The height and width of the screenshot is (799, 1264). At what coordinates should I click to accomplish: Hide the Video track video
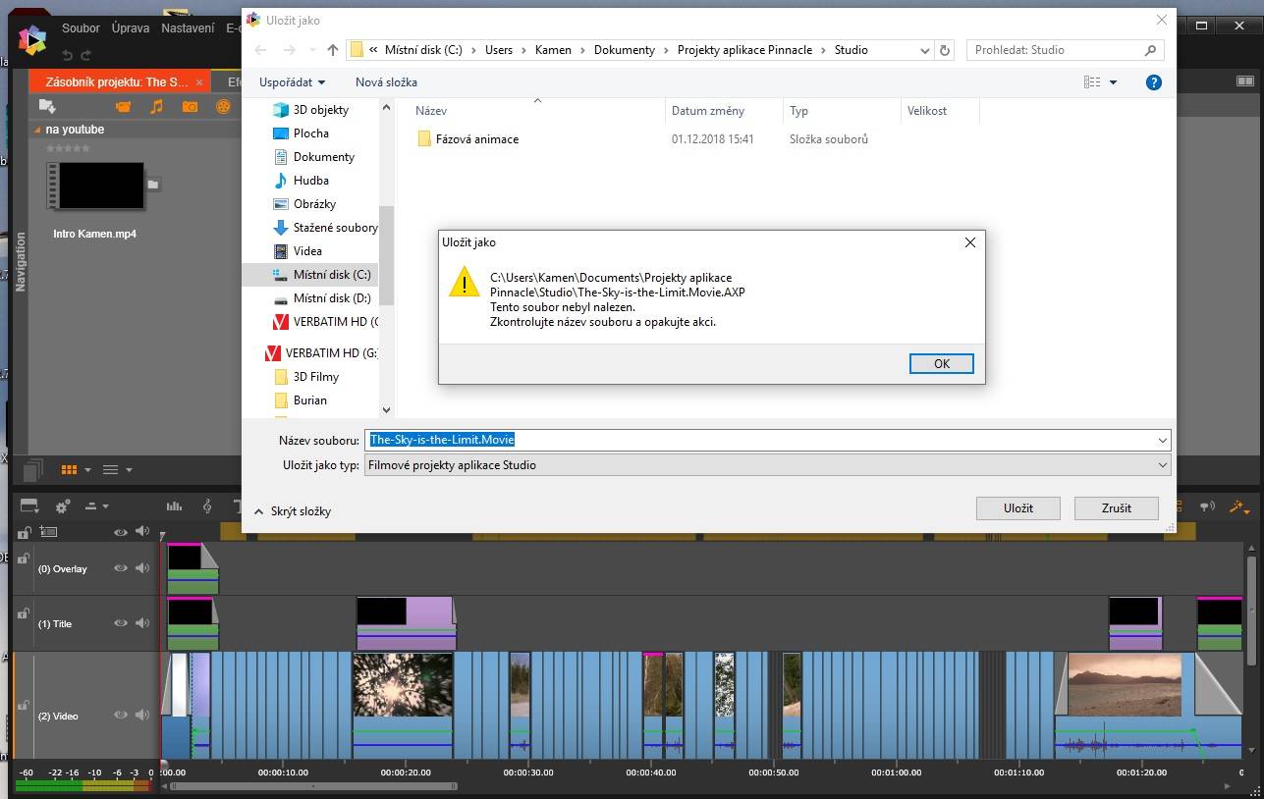tap(121, 716)
